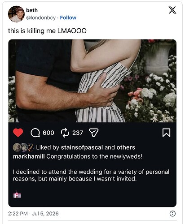
Task: Open the embraced couple photo
Action: click(92, 81)
